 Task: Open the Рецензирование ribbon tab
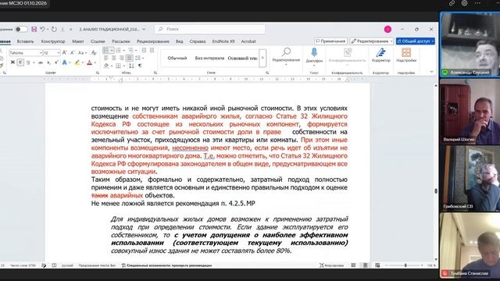pos(153,41)
